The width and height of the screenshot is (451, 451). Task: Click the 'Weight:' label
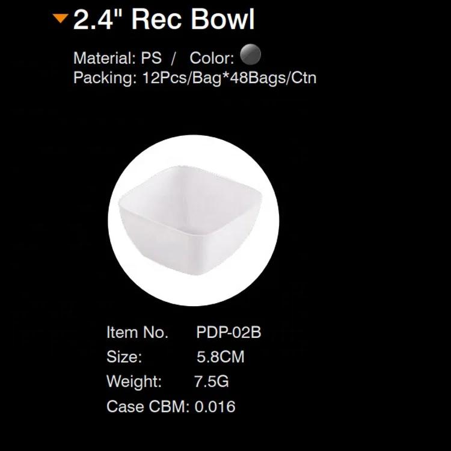point(134,381)
